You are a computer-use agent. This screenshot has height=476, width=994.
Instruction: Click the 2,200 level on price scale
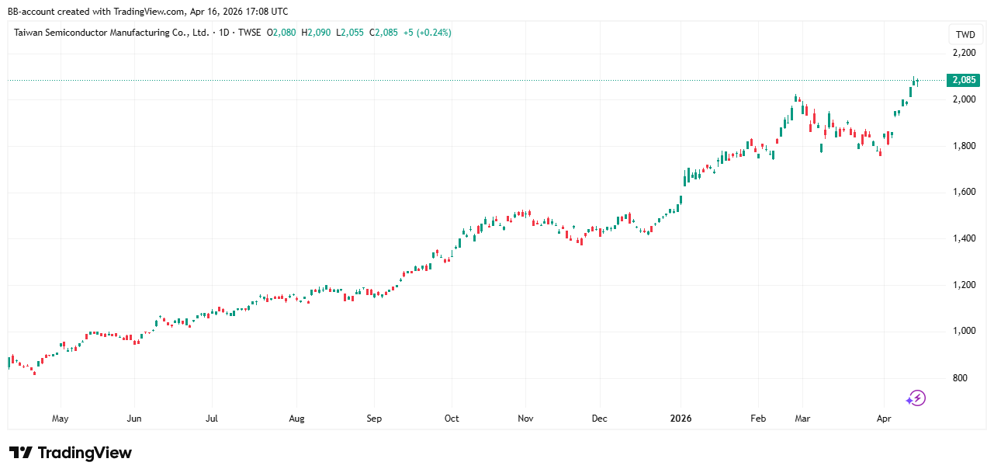click(x=965, y=53)
